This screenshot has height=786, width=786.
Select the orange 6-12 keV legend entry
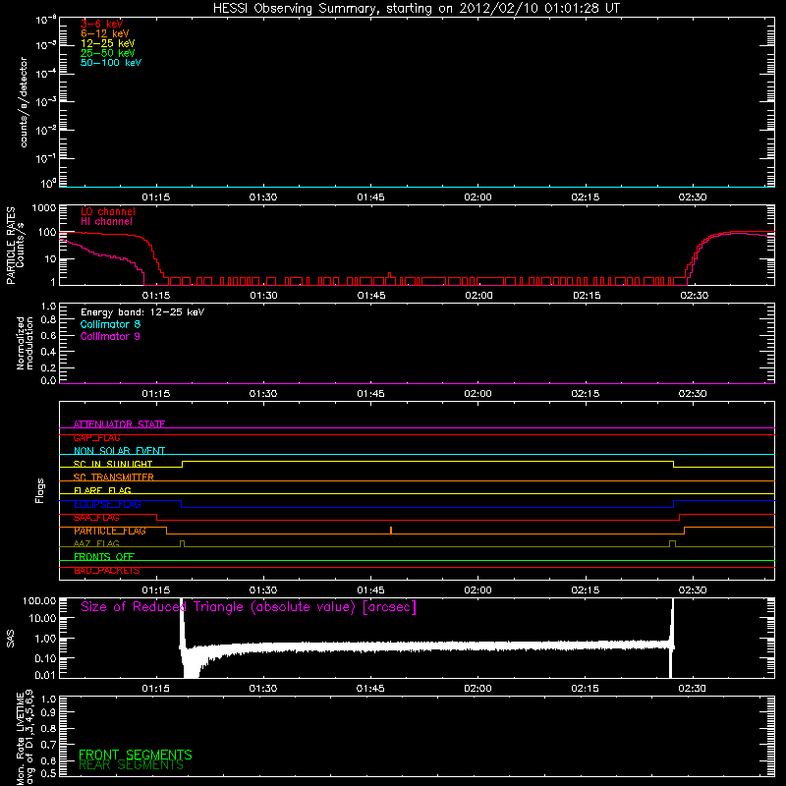pos(105,33)
